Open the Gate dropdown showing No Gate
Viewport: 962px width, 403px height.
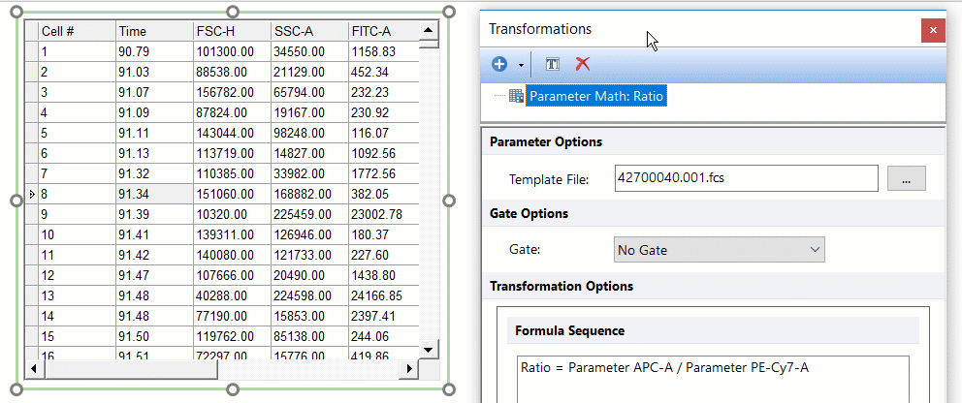[x=719, y=250]
